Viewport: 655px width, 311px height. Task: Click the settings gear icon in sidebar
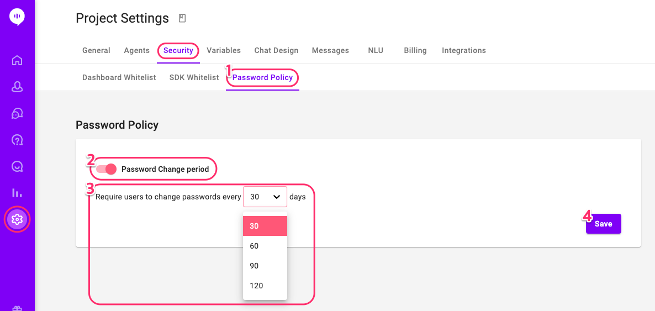coord(17,219)
